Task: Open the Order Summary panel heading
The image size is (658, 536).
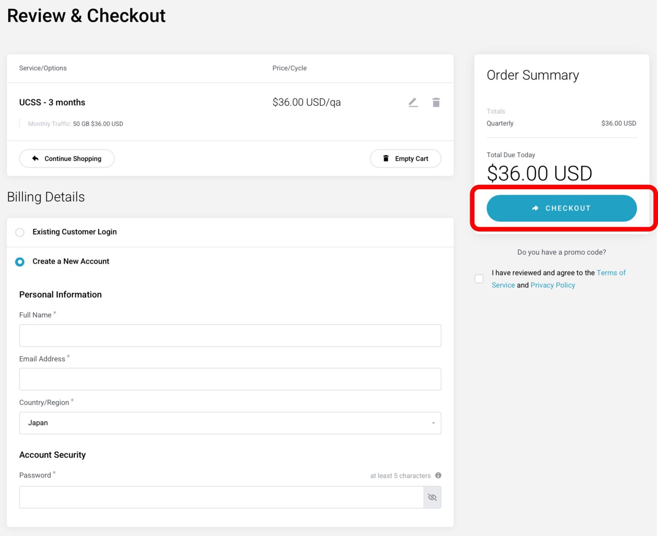Action: point(532,75)
